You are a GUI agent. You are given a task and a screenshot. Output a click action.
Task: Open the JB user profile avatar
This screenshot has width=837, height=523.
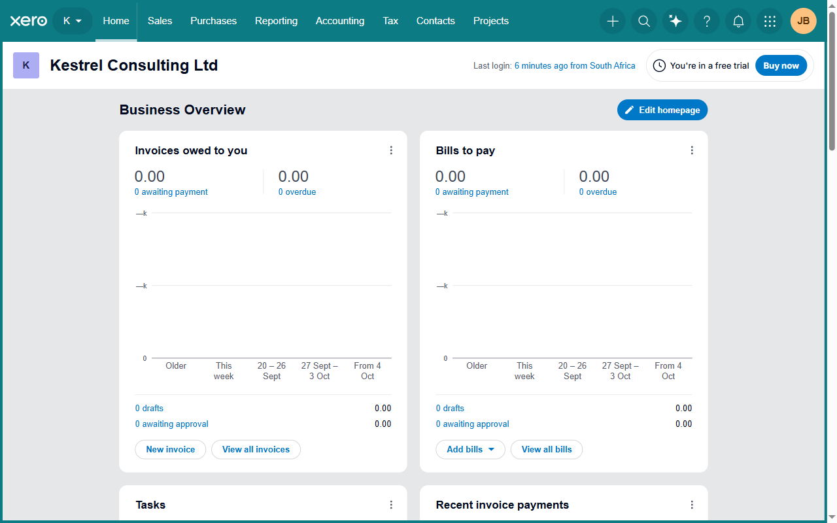coord(804,21)
